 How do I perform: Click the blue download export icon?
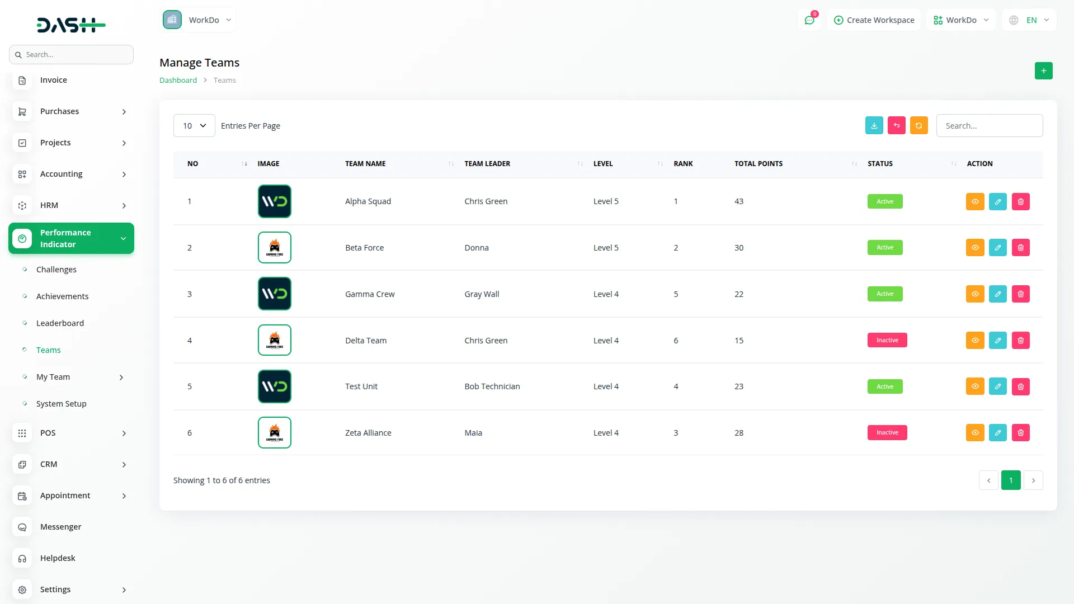[874, 126]
